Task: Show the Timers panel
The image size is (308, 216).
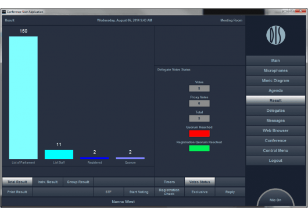Action: (169, 182)
